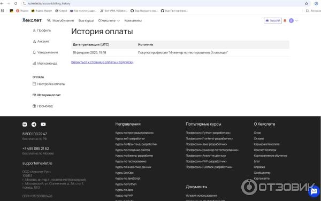
Task: Expand the О Хекслете header dropdown
Action: click(109, 21)
